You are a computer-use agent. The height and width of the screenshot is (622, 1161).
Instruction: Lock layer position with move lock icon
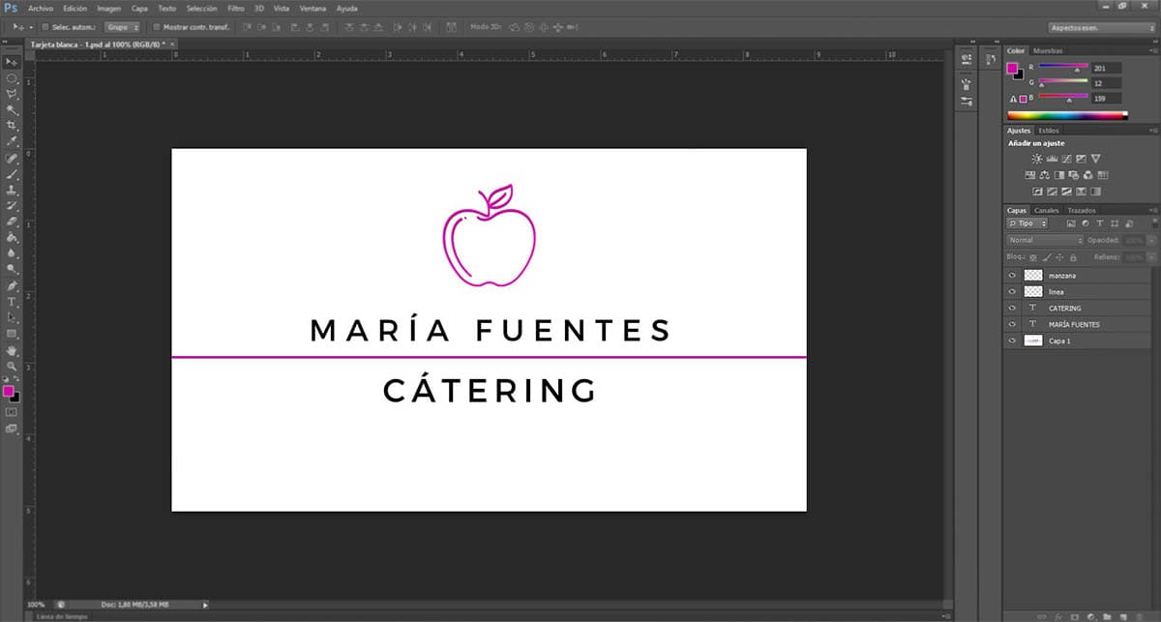tap(1060, 257)
